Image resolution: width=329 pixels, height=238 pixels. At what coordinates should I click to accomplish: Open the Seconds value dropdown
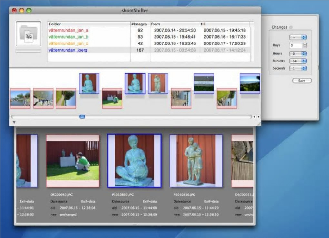coord(298,68)
